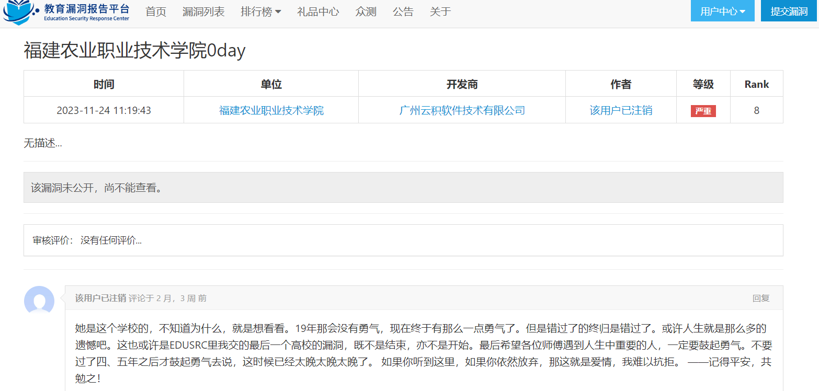Click 回复 on the comment
Screen dimensions: 819x391
761,298
